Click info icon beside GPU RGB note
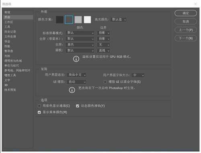 tap(76, 59)
